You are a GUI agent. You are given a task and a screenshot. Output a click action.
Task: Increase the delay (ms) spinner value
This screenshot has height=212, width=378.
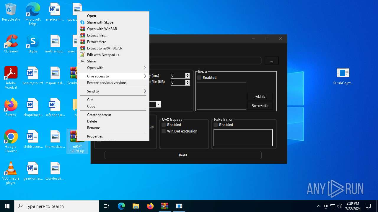point(188,74)
